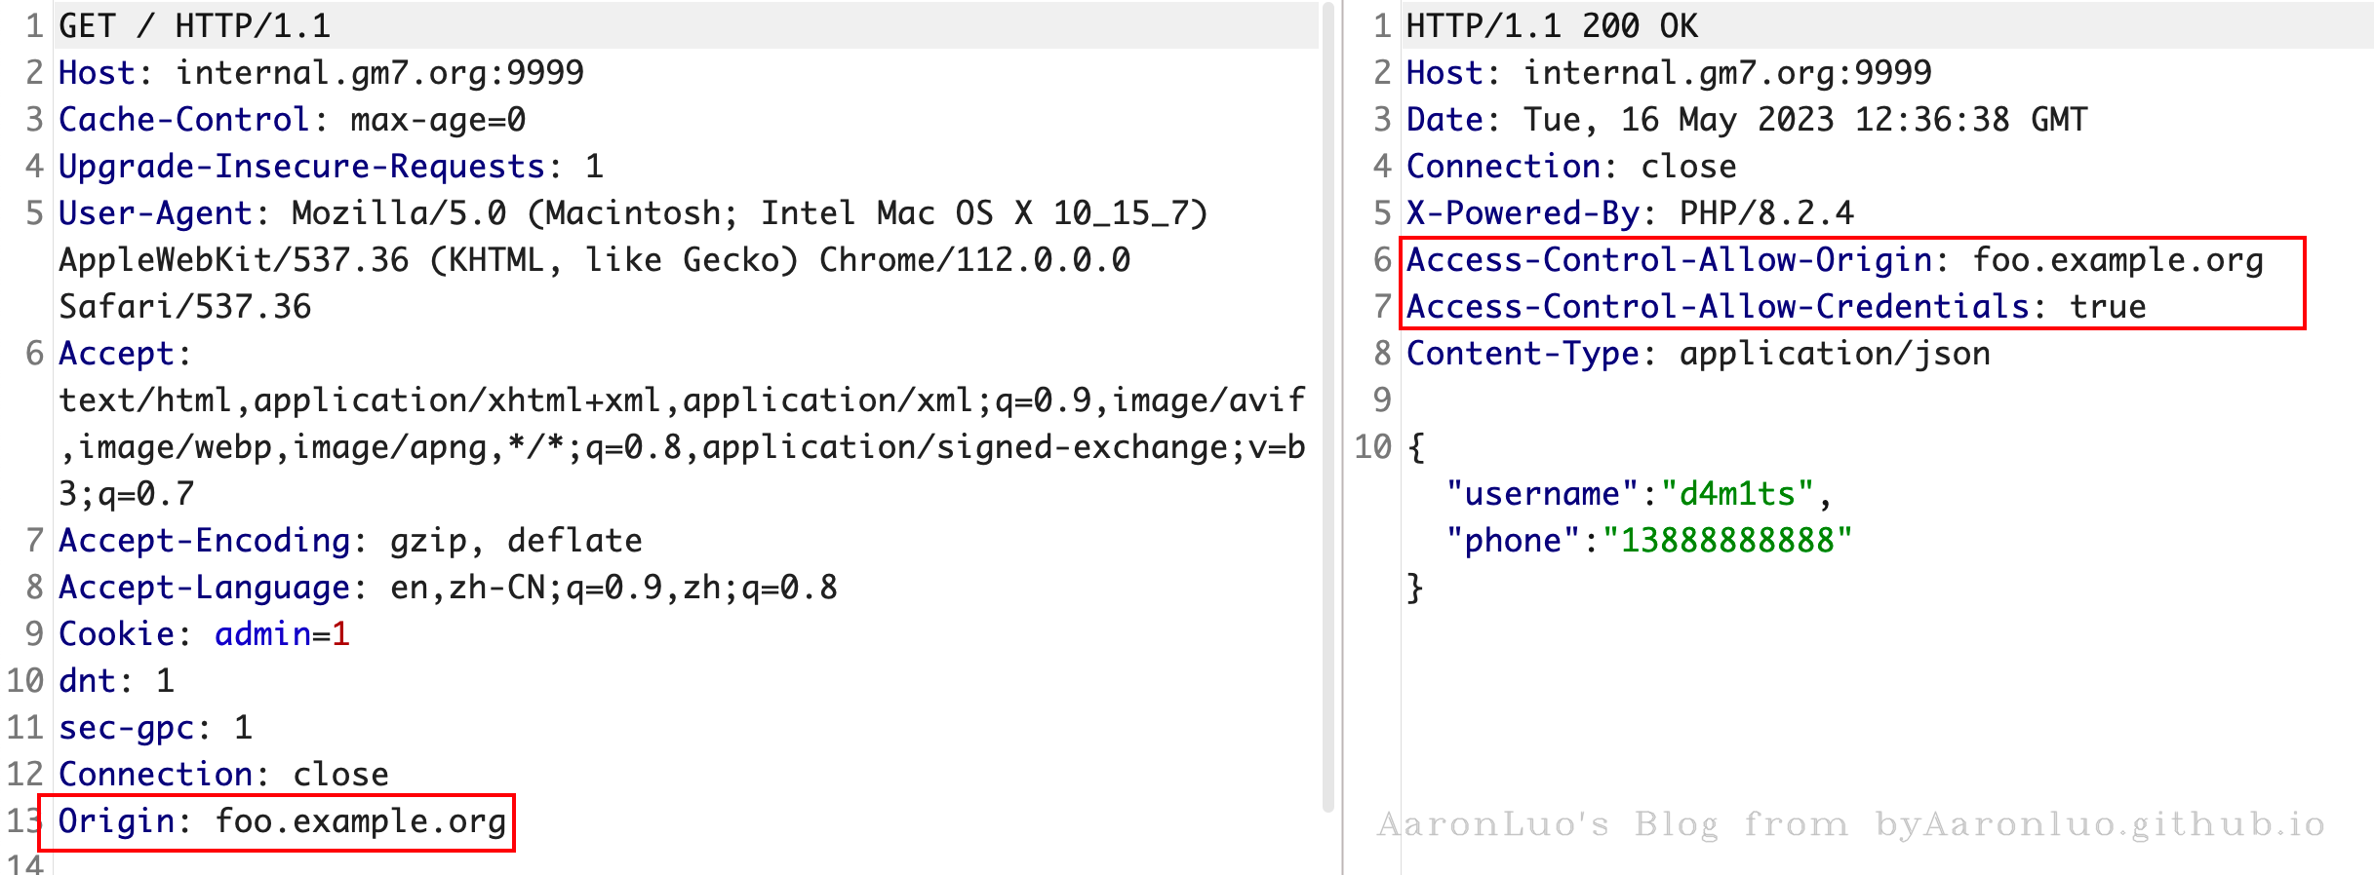Click the GET / HTTP/1.1 request line

click(195, 26)
